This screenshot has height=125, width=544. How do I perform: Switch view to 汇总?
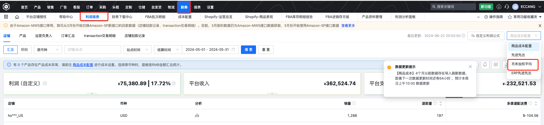coord(10,50)
